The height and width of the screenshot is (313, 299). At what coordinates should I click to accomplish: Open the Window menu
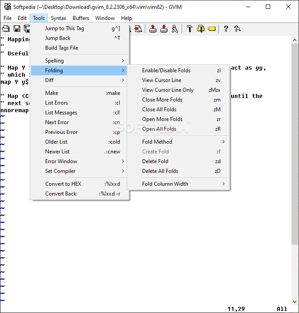[x=105, y=18]
